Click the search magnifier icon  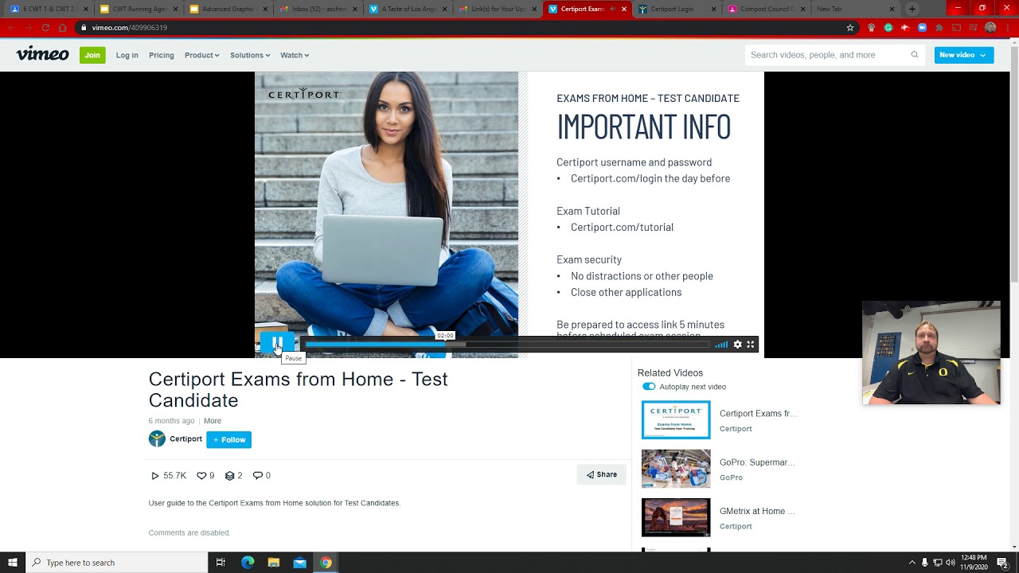click(x=915, y=55)
